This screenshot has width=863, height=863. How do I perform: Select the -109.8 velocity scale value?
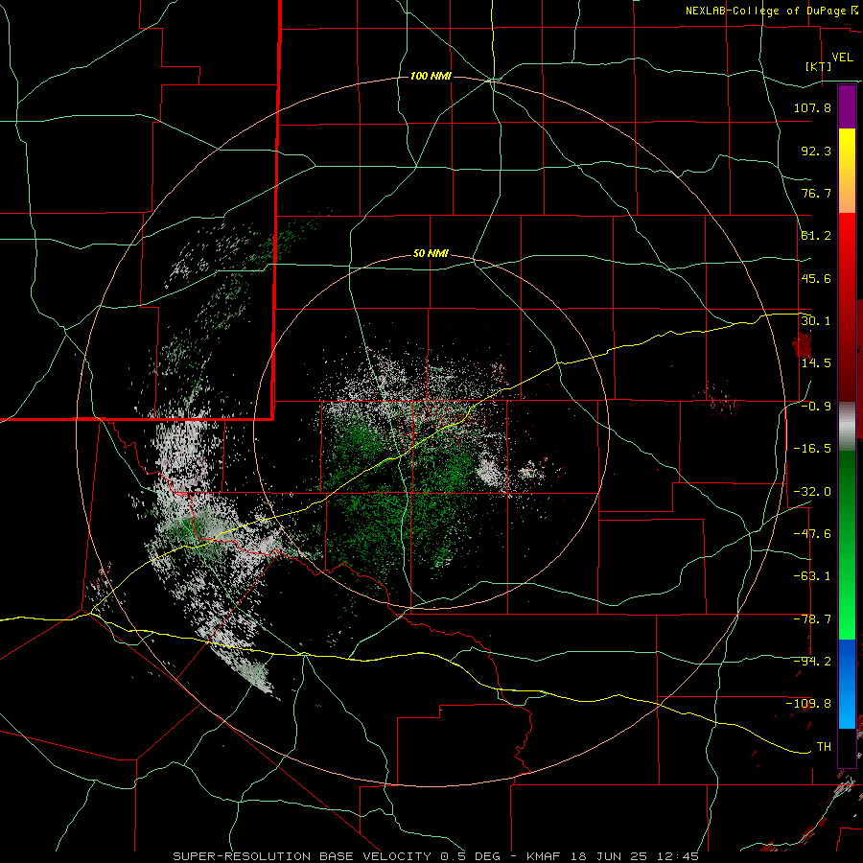coord(809,704)
